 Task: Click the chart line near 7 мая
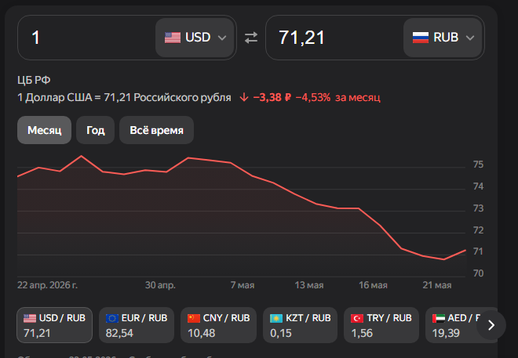coord(243,169)
